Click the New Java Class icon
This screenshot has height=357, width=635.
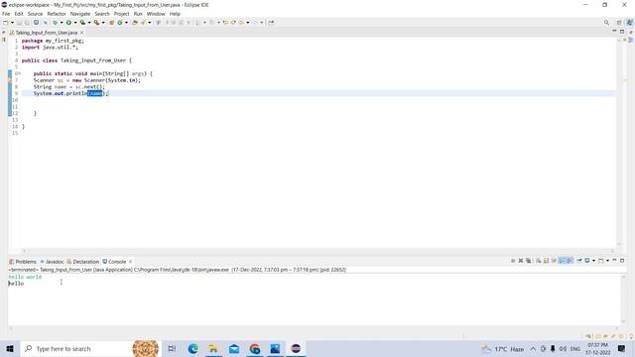[120, 23]
